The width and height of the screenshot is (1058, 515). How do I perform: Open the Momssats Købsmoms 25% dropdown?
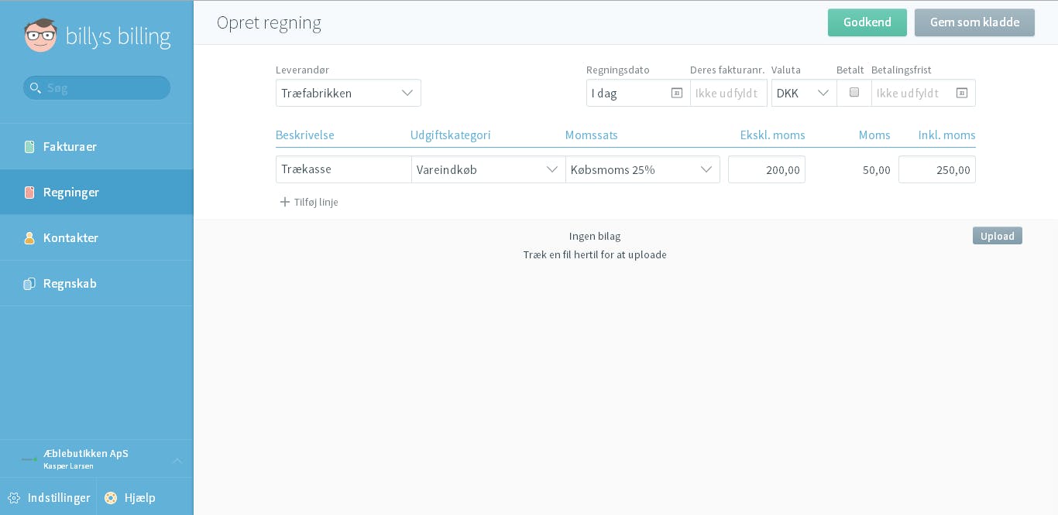(x=643, y=169)
